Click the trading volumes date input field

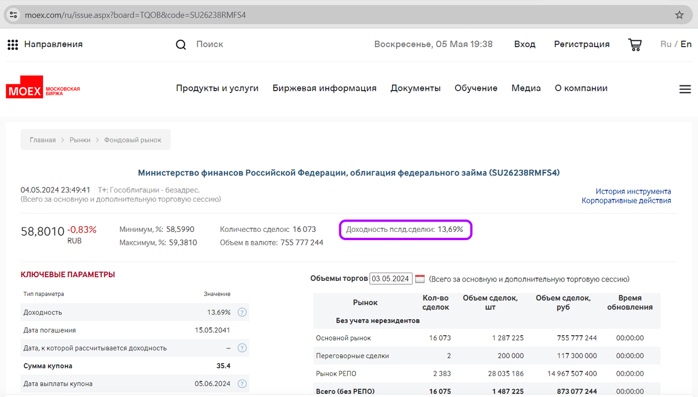tap(391, 278)
